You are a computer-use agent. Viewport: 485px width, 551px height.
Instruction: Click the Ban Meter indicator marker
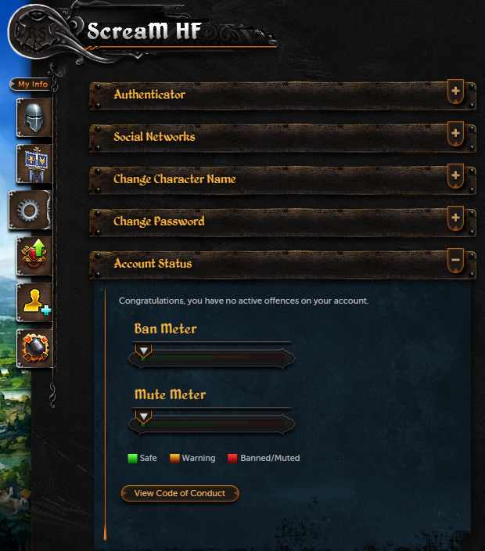(x=143, y=351)
